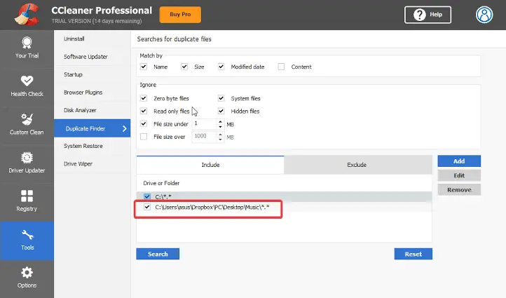Open Driver Updater section
The height and width of the screenshot is (298, 506).
point(27,163)
